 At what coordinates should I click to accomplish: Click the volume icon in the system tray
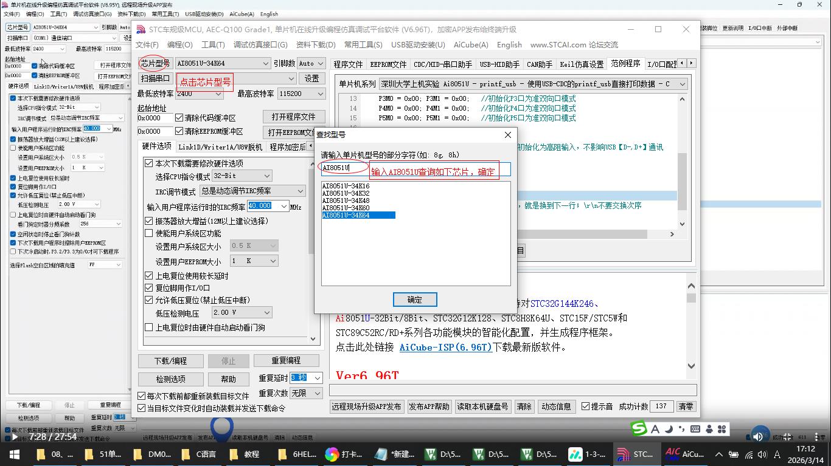pos(762,454)
